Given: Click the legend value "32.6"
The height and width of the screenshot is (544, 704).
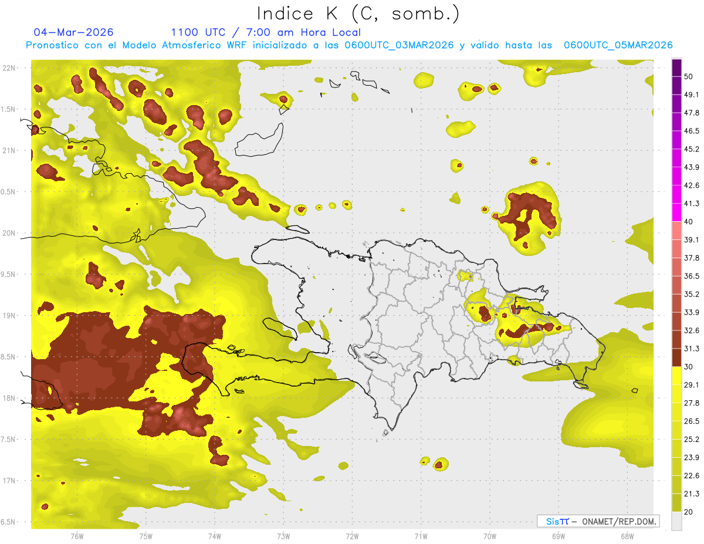Looking at the screenshot, I should (692, 330).
